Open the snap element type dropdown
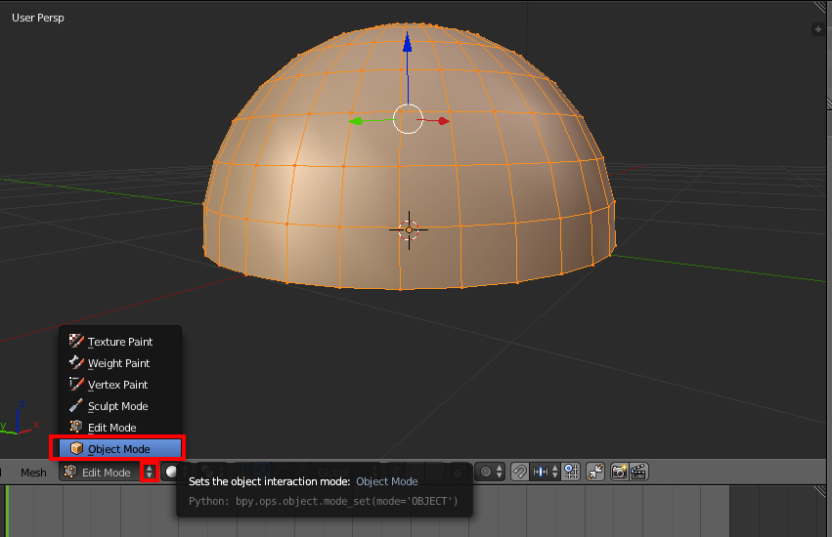Image resolution: width=832 pixels, height=537 pixels. [x=545, y=472]
